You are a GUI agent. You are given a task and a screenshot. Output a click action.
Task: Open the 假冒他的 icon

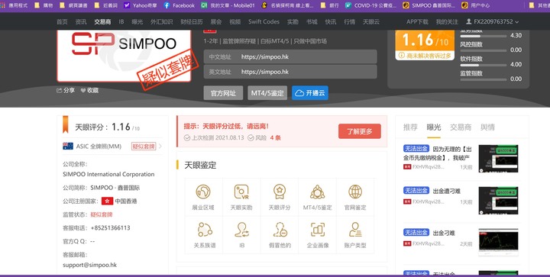click(280, 230)
